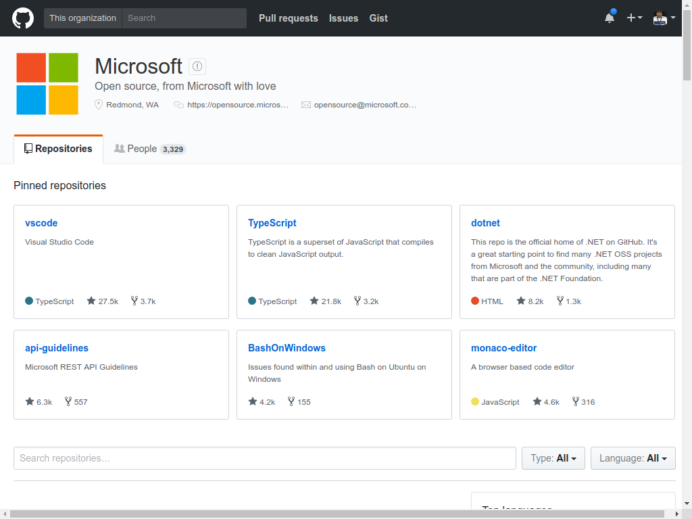This screenshot has height=519, width=692.
Task: Click the fork icon on monaco-editor card
Action: pos(575,401)
